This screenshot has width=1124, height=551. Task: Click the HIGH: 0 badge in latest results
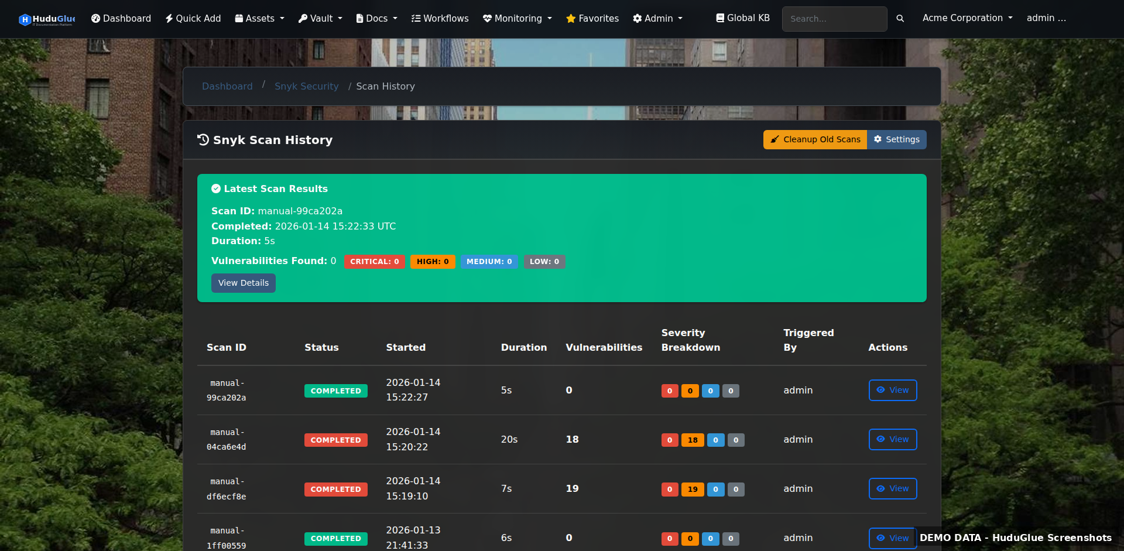433,262
